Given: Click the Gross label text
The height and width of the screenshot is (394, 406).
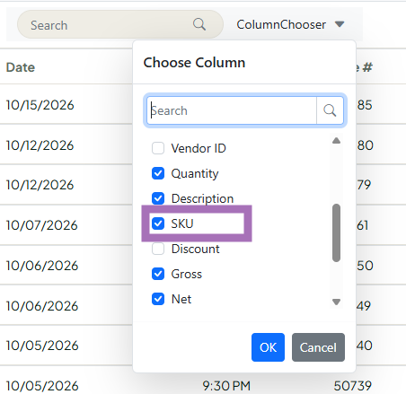Looking at the screenshot, I should 187,274.
